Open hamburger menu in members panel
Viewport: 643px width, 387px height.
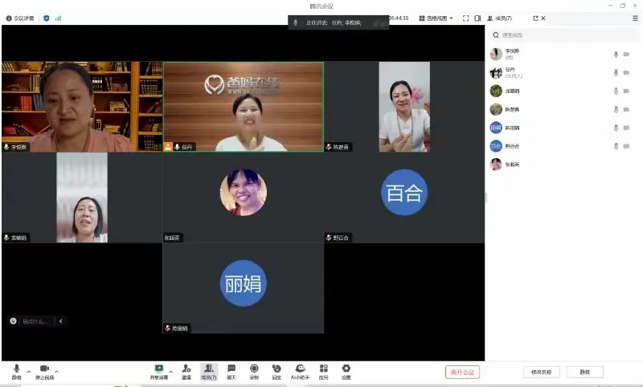[x=635, y=18]
